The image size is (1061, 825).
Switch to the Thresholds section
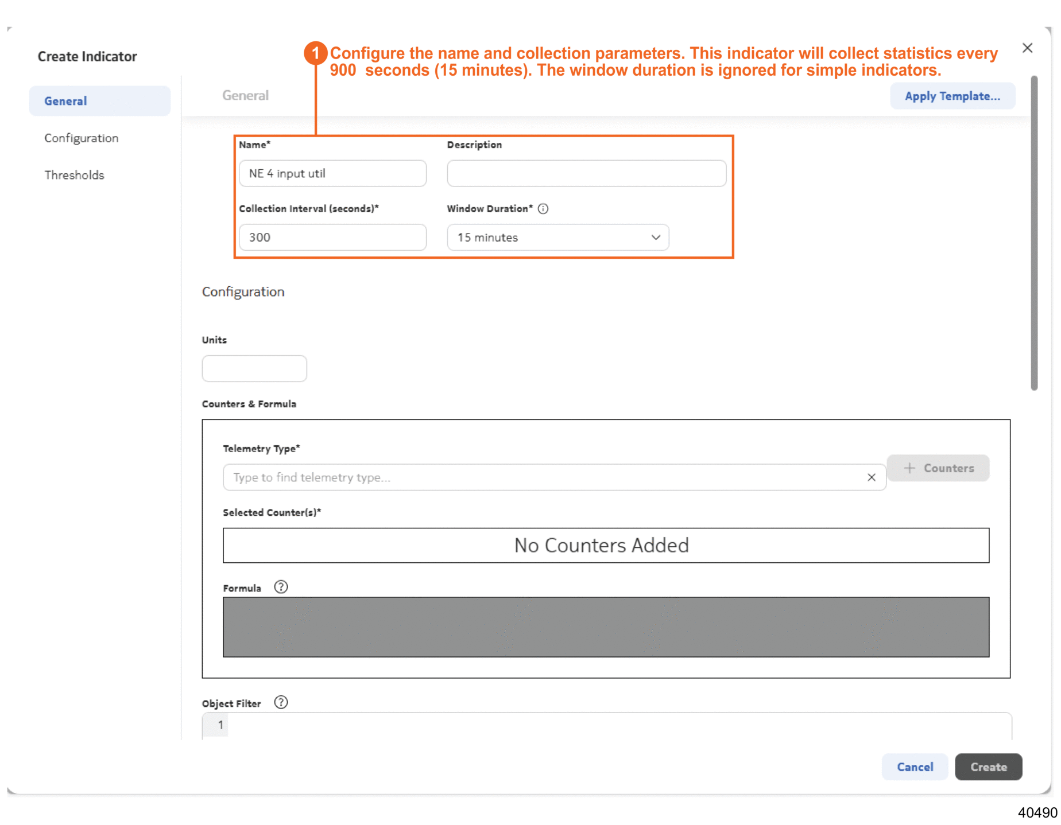click(75, 175)
